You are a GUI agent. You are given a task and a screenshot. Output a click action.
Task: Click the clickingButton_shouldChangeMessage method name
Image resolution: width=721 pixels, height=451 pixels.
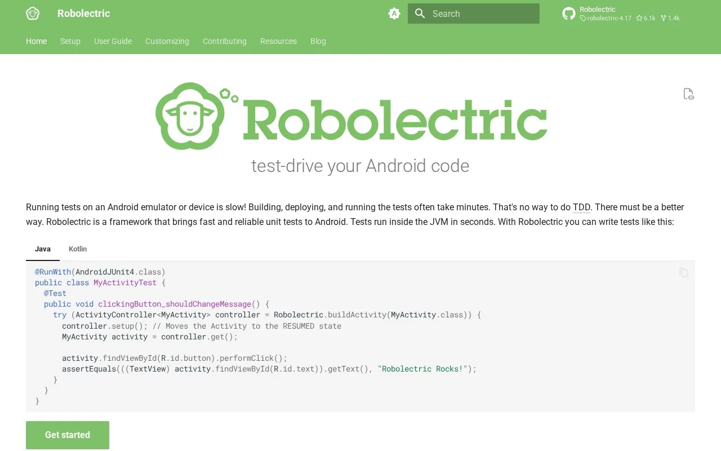[x=175, y=304]
